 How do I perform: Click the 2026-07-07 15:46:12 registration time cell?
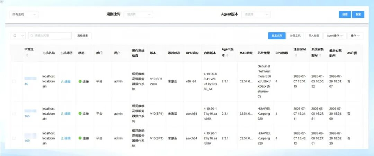300,138
